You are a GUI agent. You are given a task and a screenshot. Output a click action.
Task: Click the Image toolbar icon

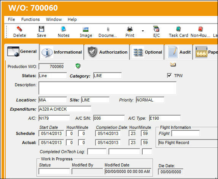(x=86, y=29)
